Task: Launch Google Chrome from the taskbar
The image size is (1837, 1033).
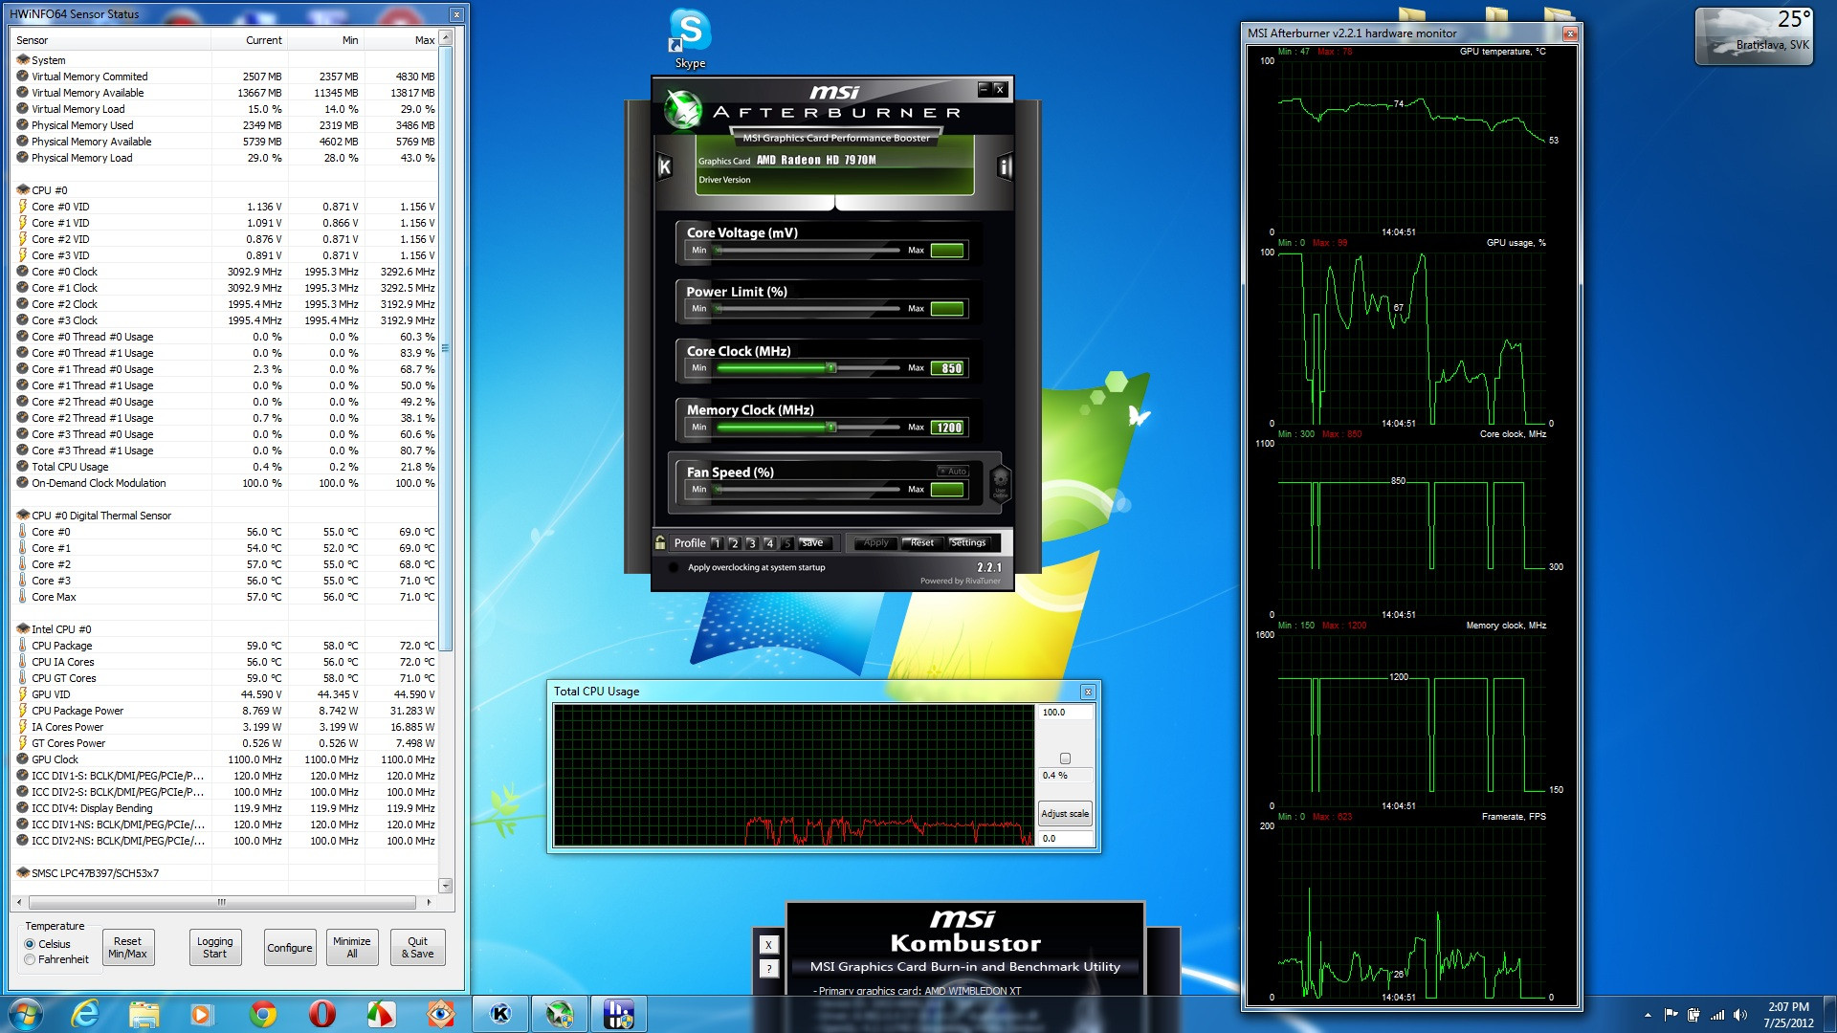Action: [x=262, y=1014]
